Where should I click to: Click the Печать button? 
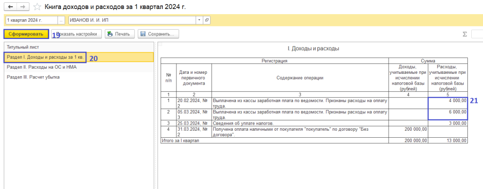click(x=120, y=34)
